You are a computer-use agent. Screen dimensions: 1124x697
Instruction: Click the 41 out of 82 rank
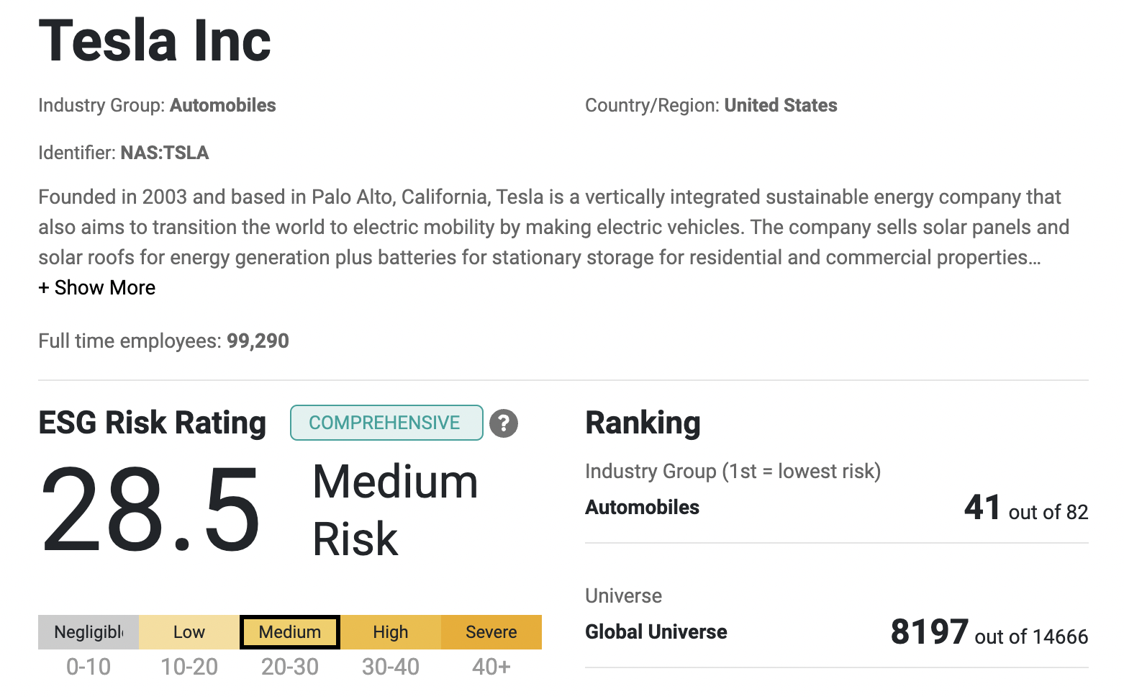(x=1025, y=508)
